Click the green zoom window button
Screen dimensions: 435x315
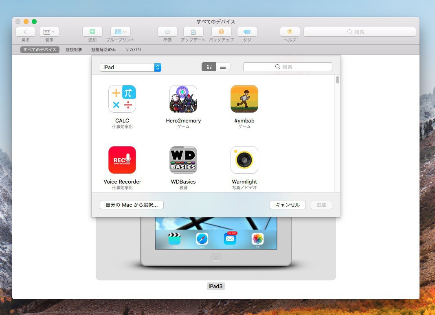(x=34, y=22)
